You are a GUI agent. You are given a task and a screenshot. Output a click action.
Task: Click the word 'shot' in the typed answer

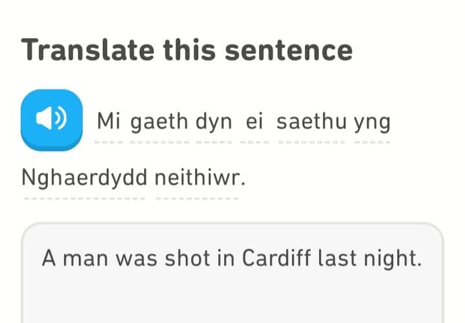pos(188,258)
